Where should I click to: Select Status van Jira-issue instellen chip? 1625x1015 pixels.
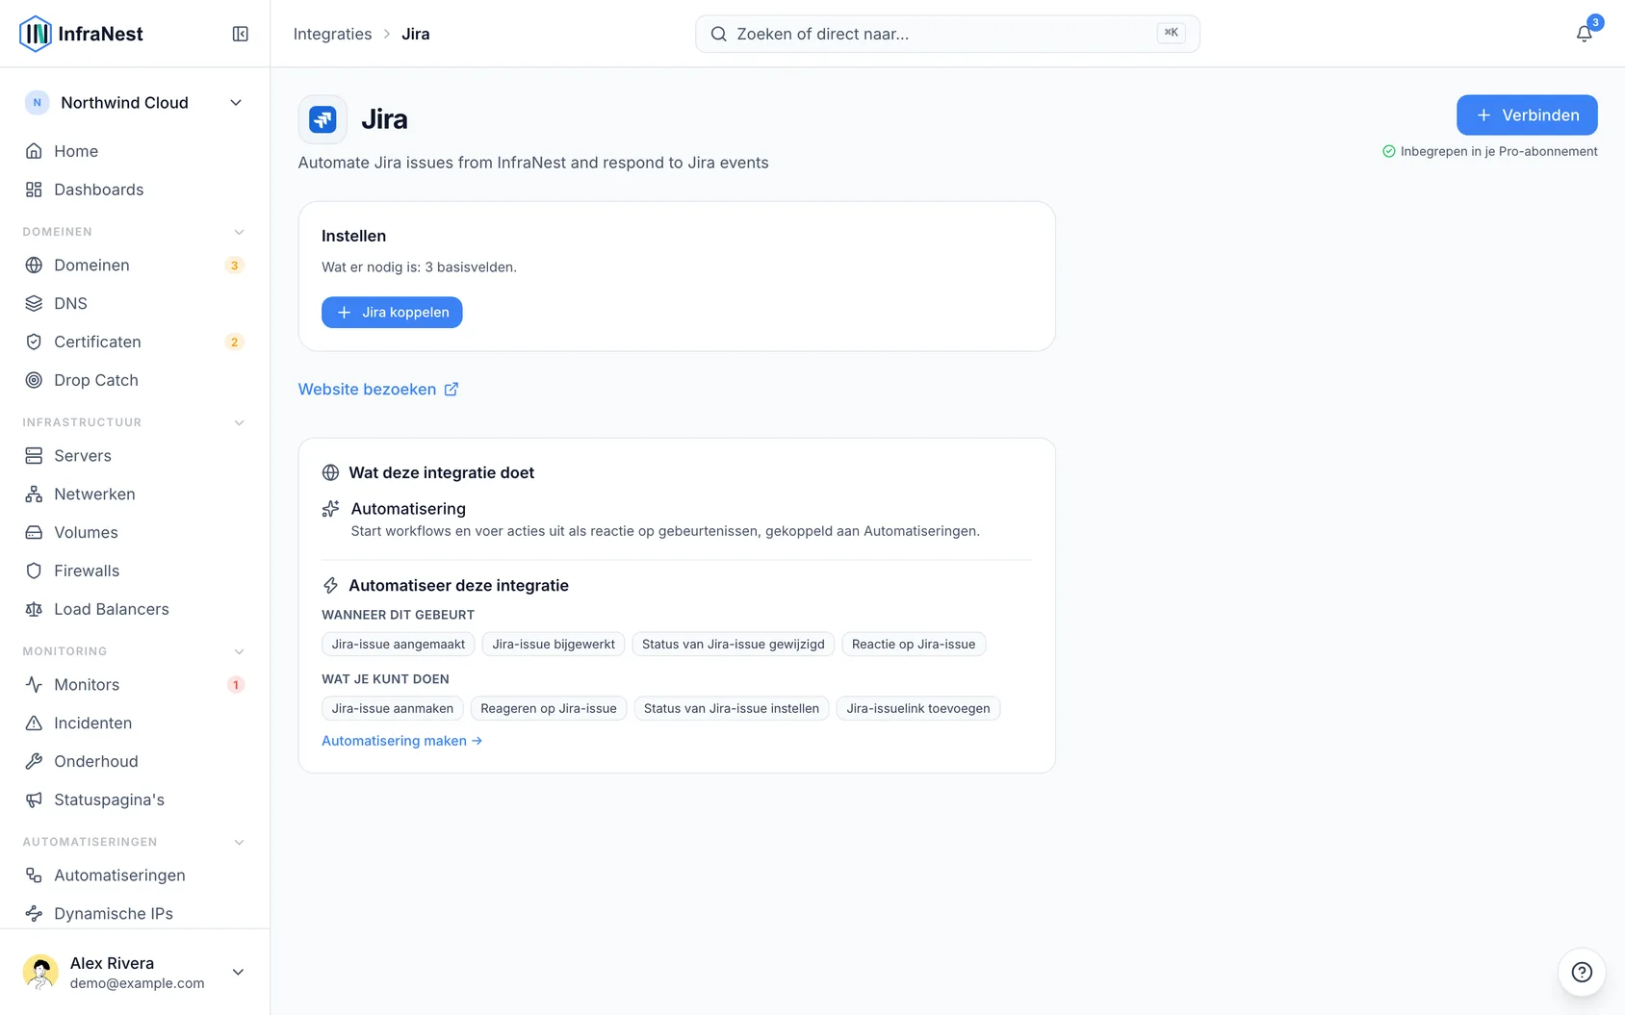click(732, 708)
